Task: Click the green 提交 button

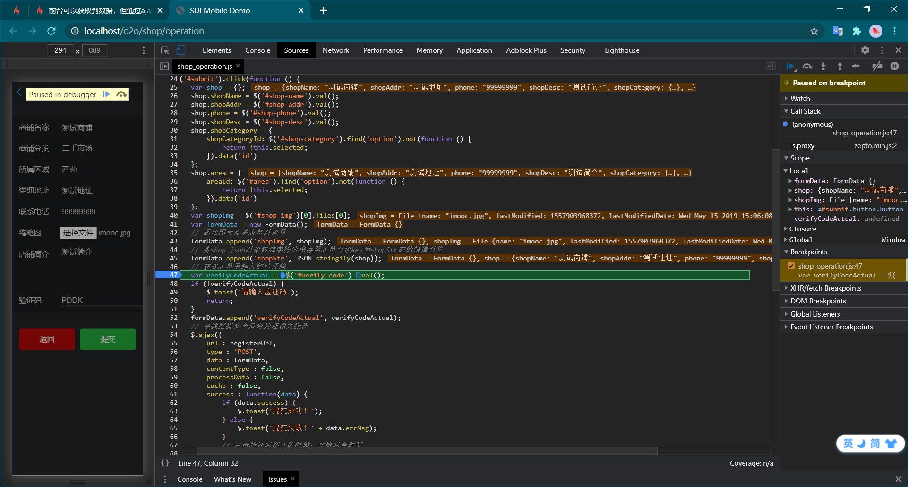Action: [108, 339]
